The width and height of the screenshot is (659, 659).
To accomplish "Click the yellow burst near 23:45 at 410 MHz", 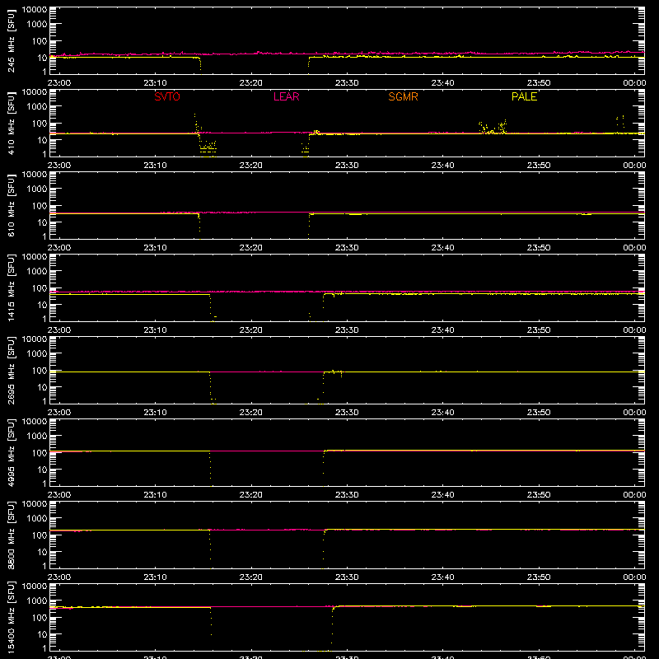I will click(x=493, y=127).
